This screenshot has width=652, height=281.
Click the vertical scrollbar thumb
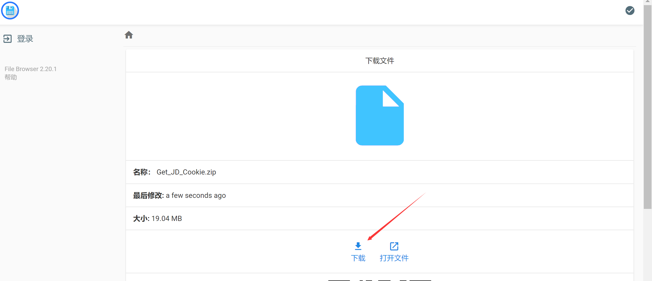[x=647, y=106]
